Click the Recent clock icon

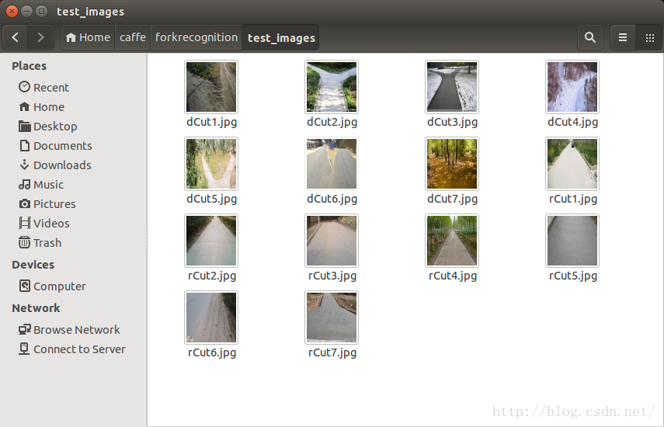[25, 87]
